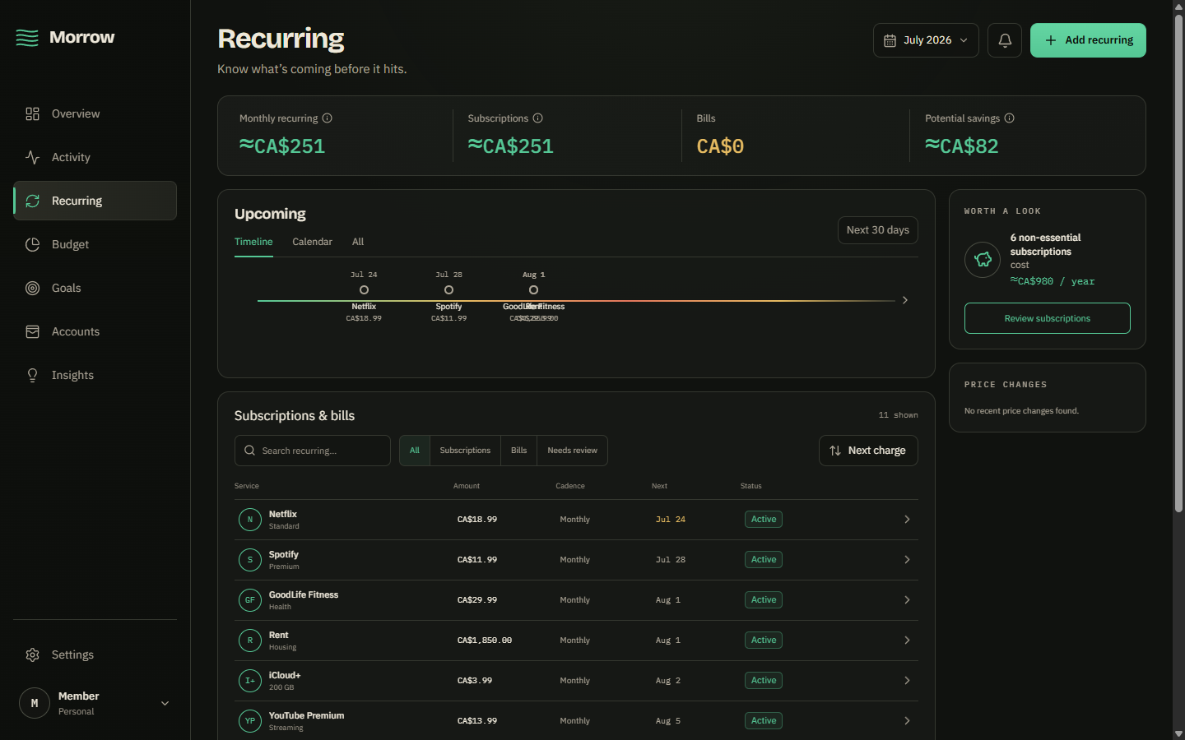The image size is (1185, 740).
Task: Click the M member avatar
Action: pyautogui.click(x=35, y=703)
